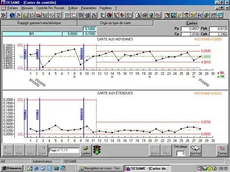Image resolution: width=230 pixels, height=172 pixels.
Task: Open the Hist-Ind book button
Action: pos(195,150)
